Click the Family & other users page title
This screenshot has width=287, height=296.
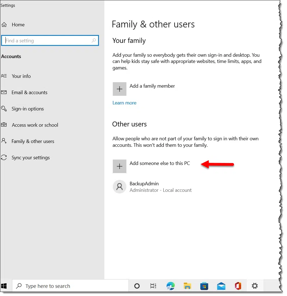pos(153,24)
